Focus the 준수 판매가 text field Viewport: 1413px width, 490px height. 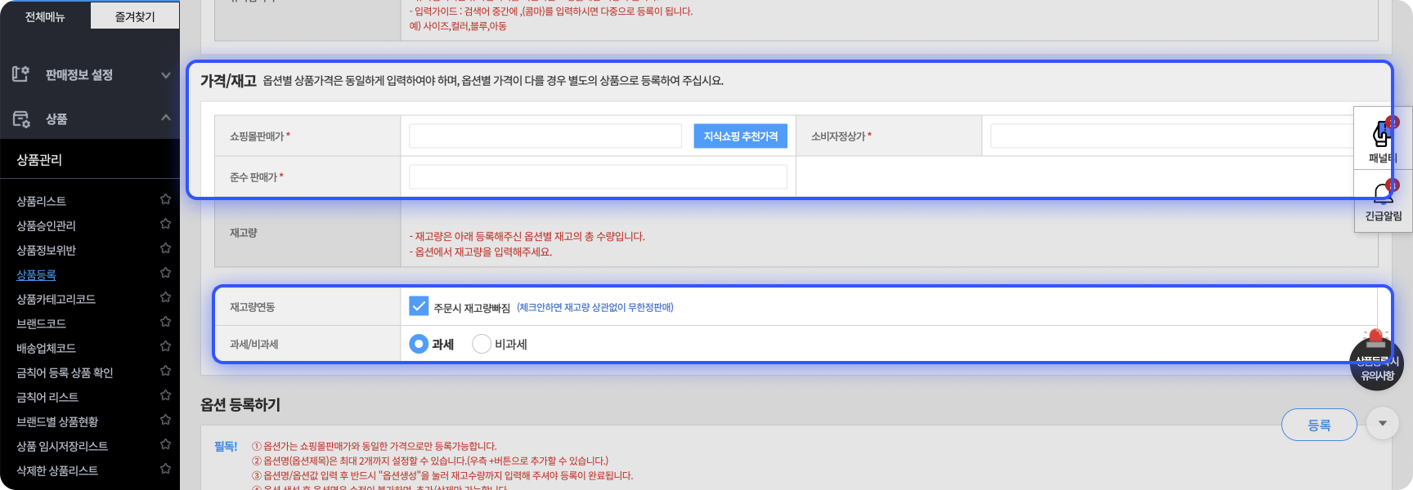598,177
